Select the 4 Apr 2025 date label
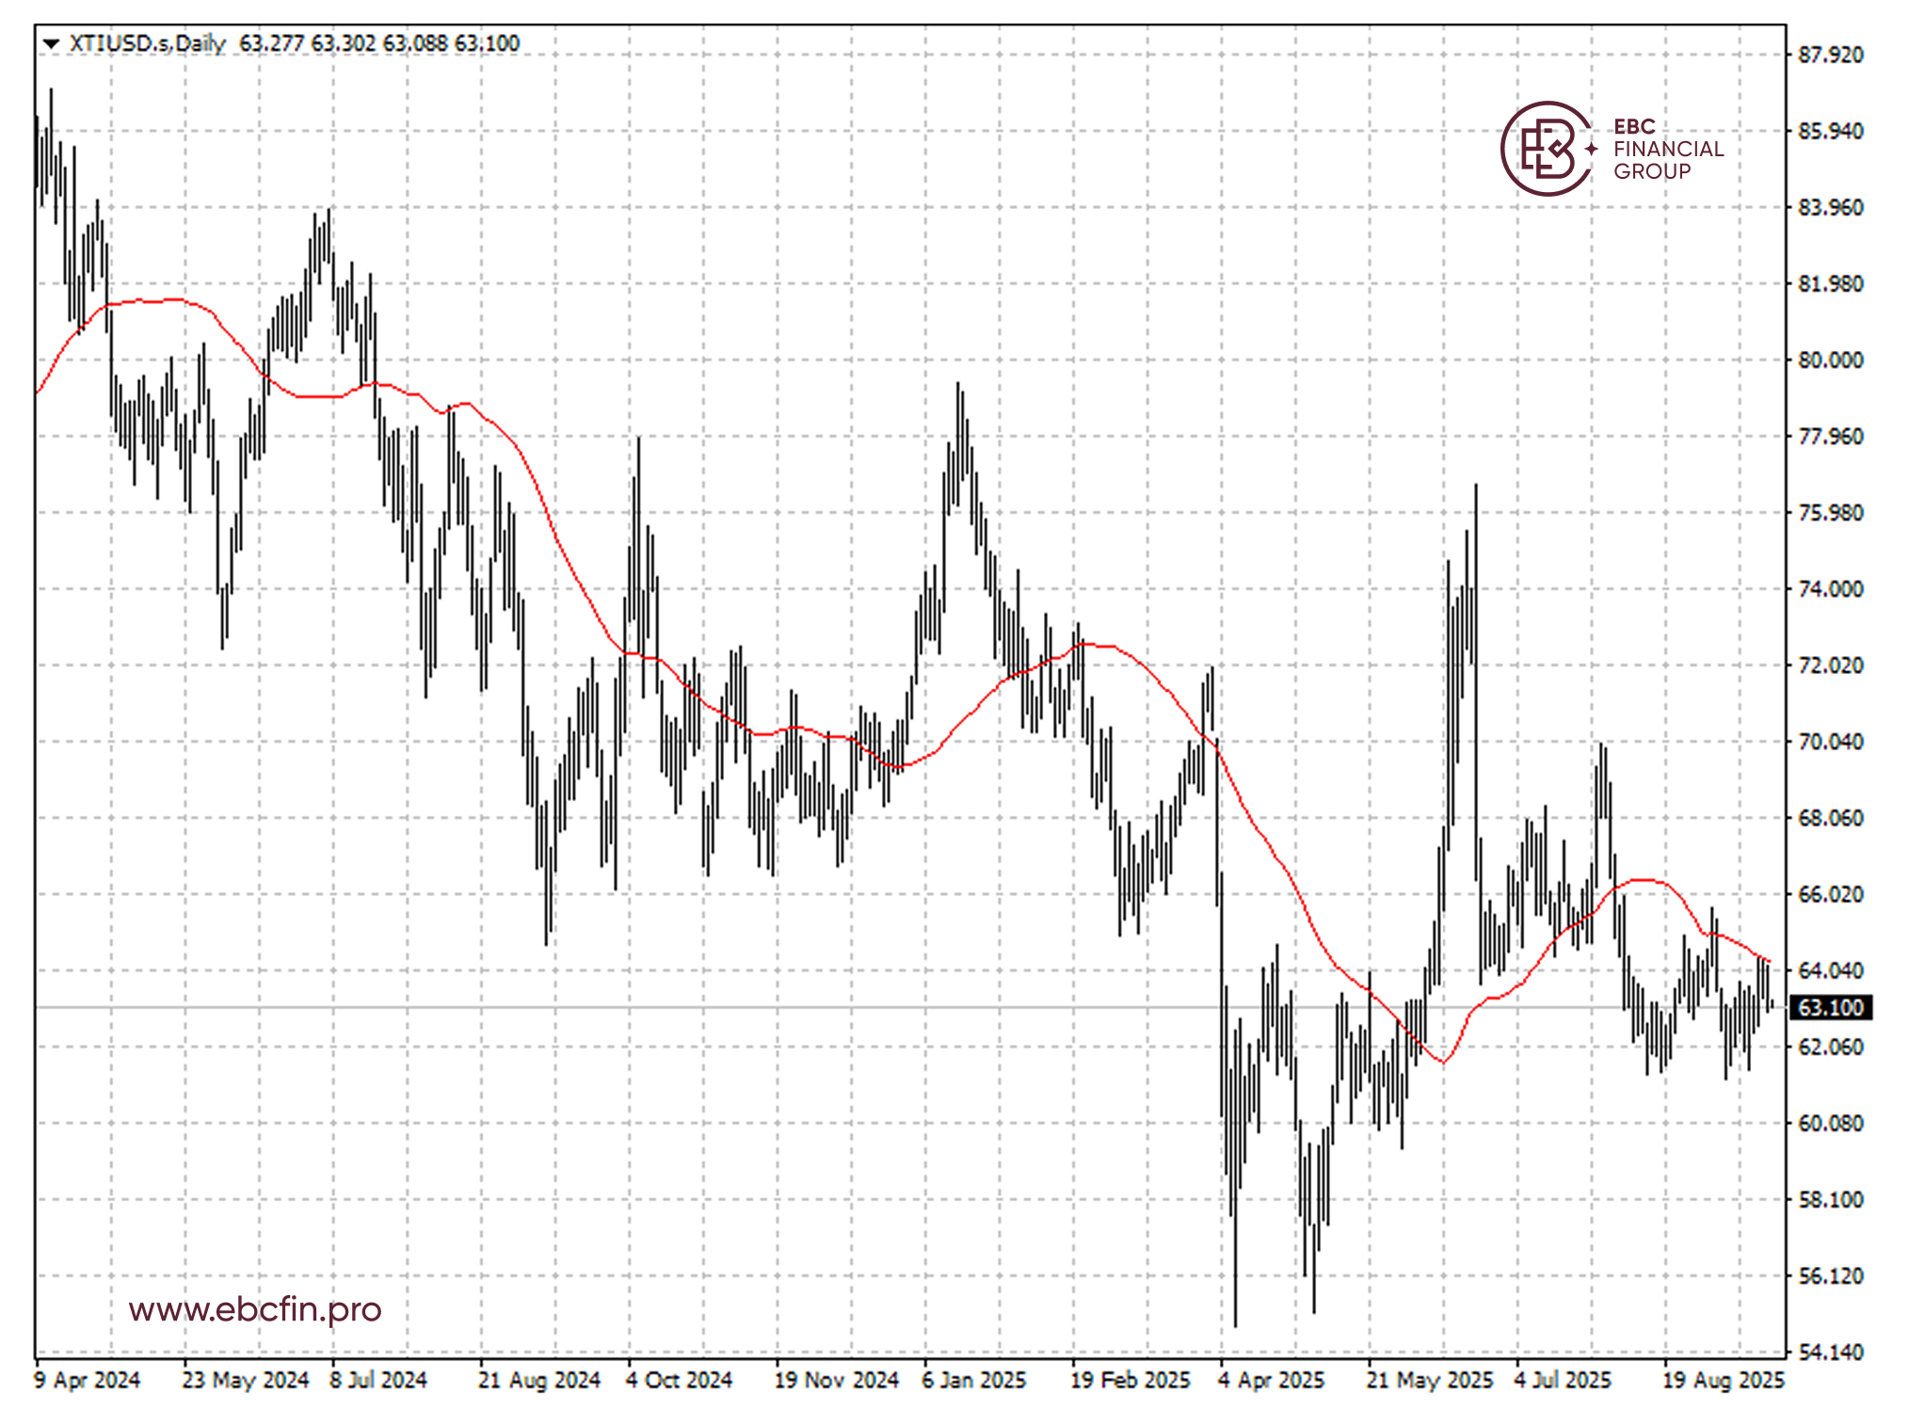This screenshot has width=1909, height=1425. [x=1271, y=1381]
